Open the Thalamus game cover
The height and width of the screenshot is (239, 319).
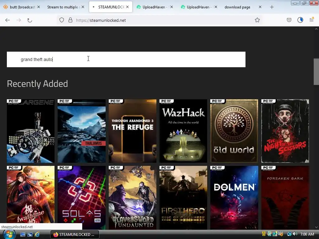coord(82,131)
